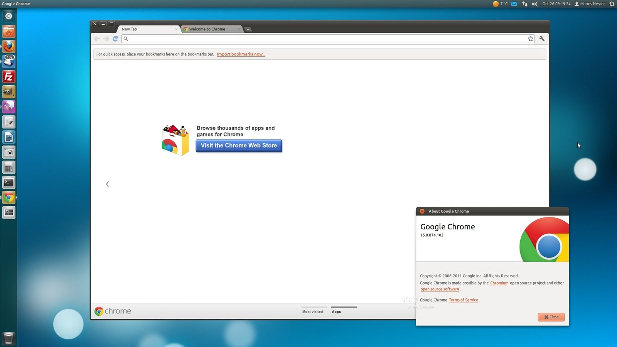This screenshot has width=617, height=347.
Task: Visit the Chrome Web Store
Action: (239, 146)
